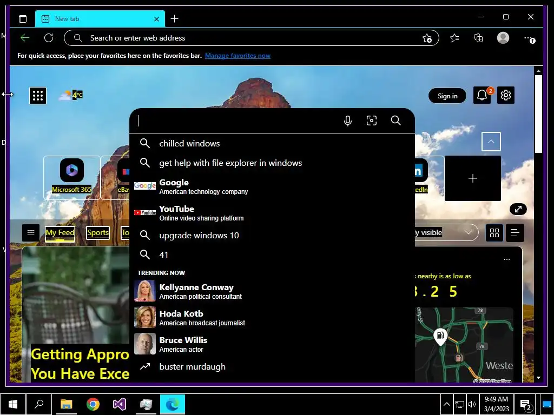Screen dimensions: 554x415
Task: Start visual search with camera icon
Action: click(x=371, y=121)
